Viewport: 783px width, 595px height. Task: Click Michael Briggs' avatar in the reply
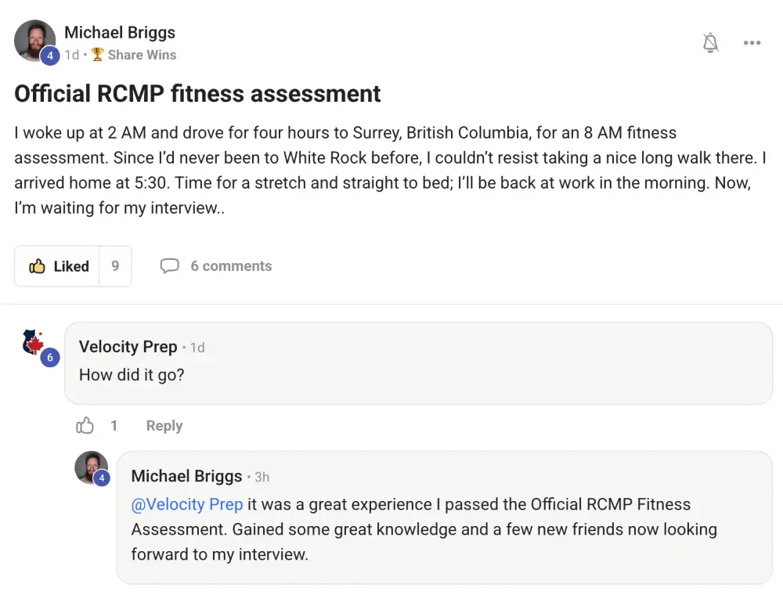tap(90, 467)
